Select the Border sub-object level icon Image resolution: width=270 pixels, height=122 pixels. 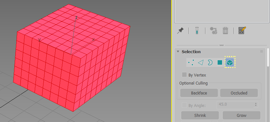click(210, 62)
